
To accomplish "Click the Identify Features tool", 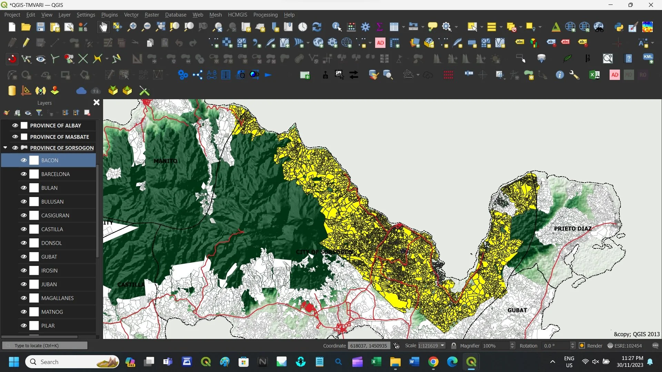I will [x=337, y=27].
